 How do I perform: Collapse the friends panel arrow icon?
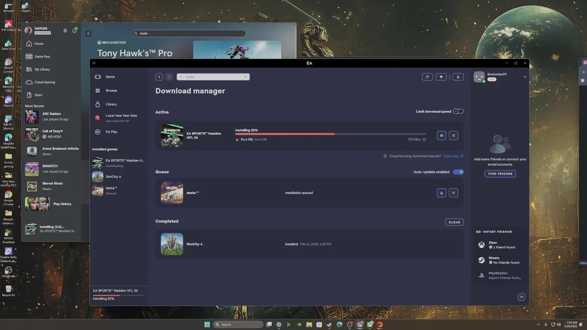coord(521,297)
